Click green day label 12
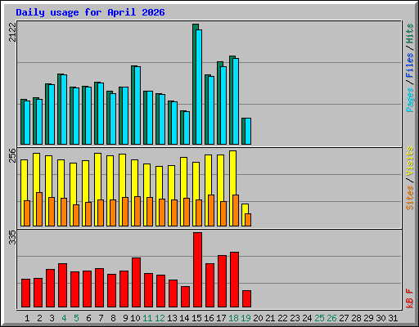The image size is (419, 327). coord(160,318)
